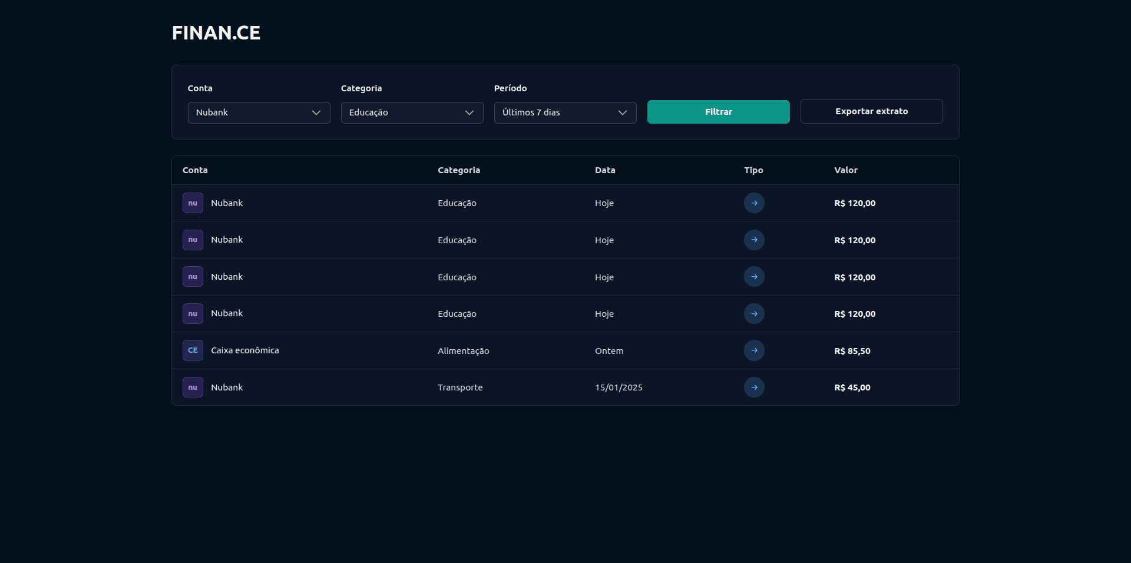Click the Valor column header
Image resolution: width=1131 pixels, height=563 pixels.
[846, 170]
